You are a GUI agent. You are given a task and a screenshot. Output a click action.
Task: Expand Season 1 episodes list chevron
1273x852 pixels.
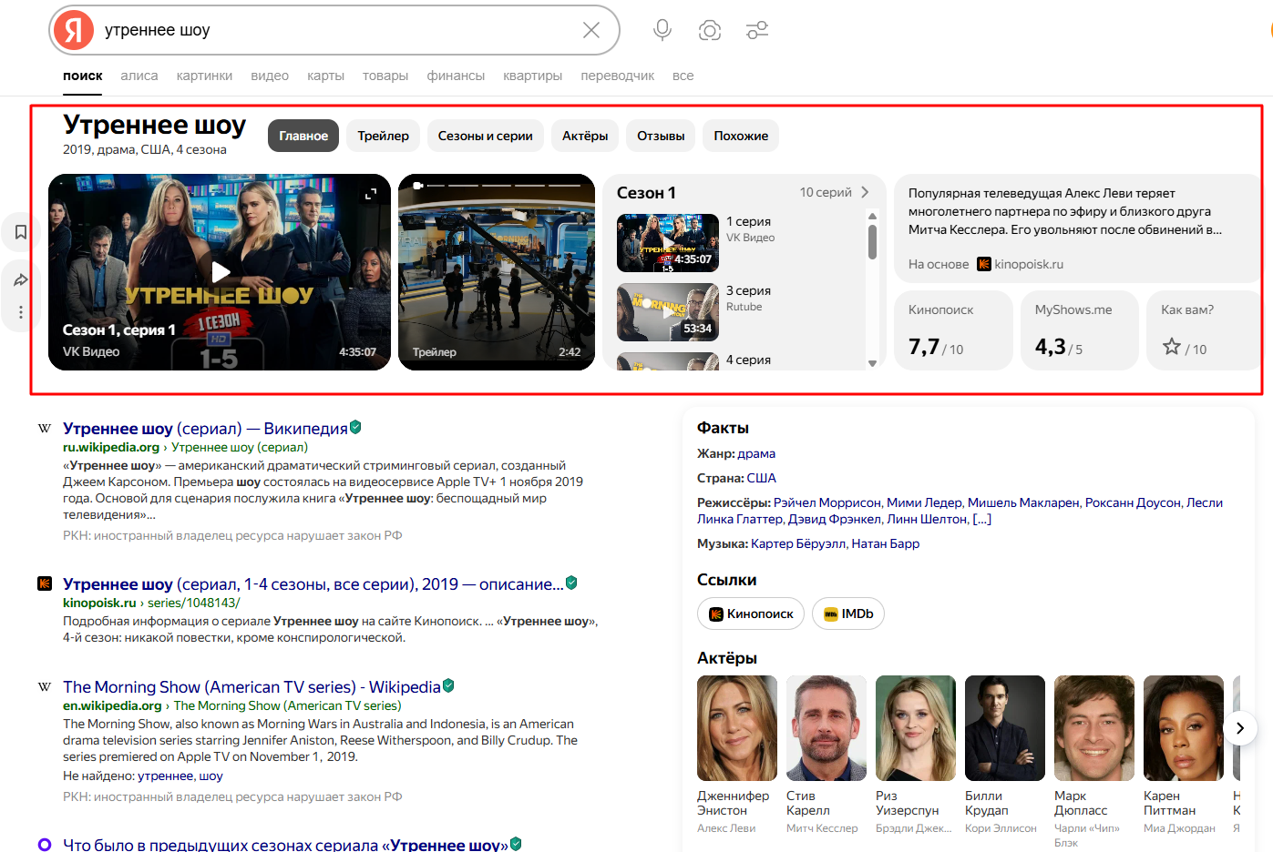tap(865, 192)
